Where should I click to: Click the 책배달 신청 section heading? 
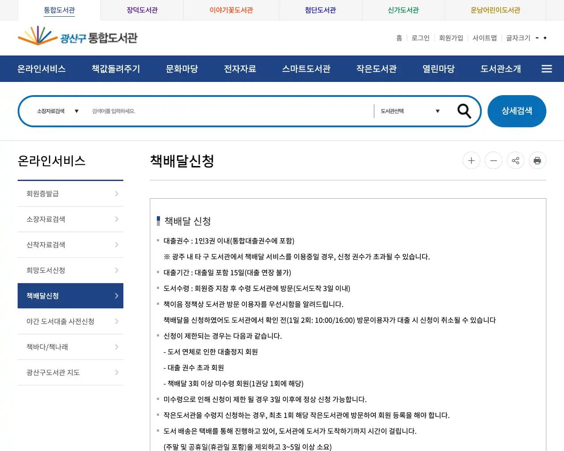click(188, 221)
